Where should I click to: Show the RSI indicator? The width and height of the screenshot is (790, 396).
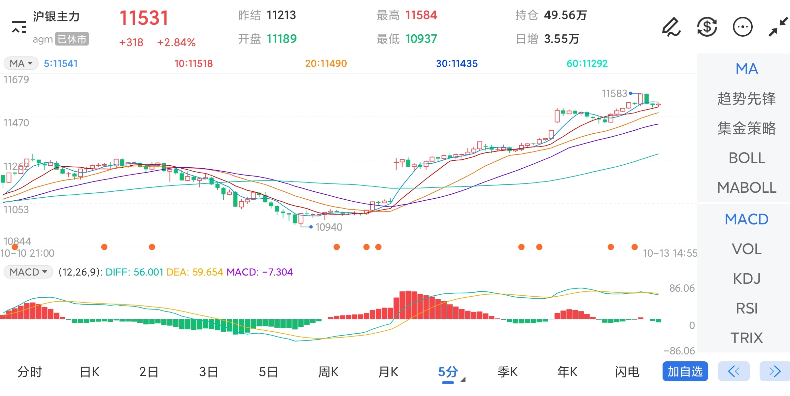tap(747, 308)
